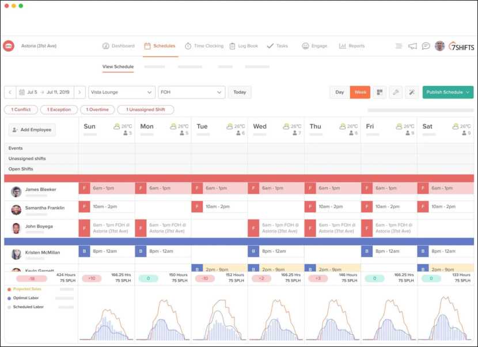Screen dimensions: 478x347
Task: Go to the previous week arrow
Action: [x=10, y=92]
